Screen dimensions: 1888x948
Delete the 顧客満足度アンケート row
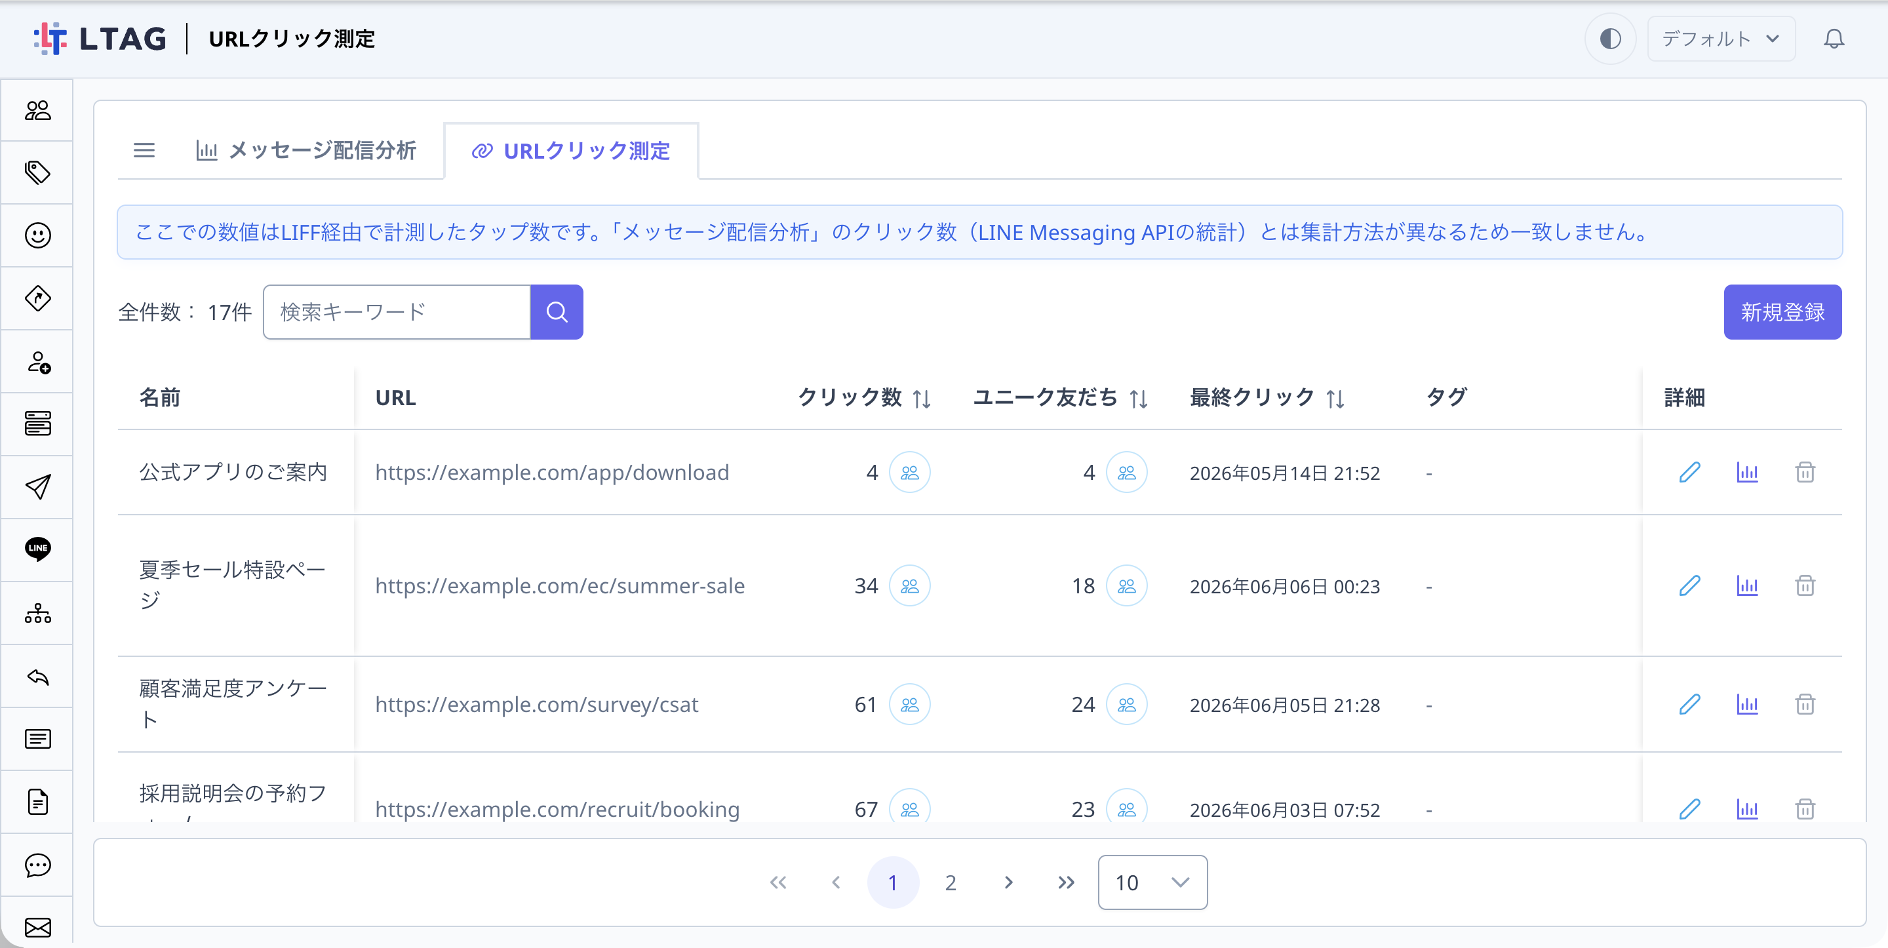pyautogui.click(x=1805, y=705)
